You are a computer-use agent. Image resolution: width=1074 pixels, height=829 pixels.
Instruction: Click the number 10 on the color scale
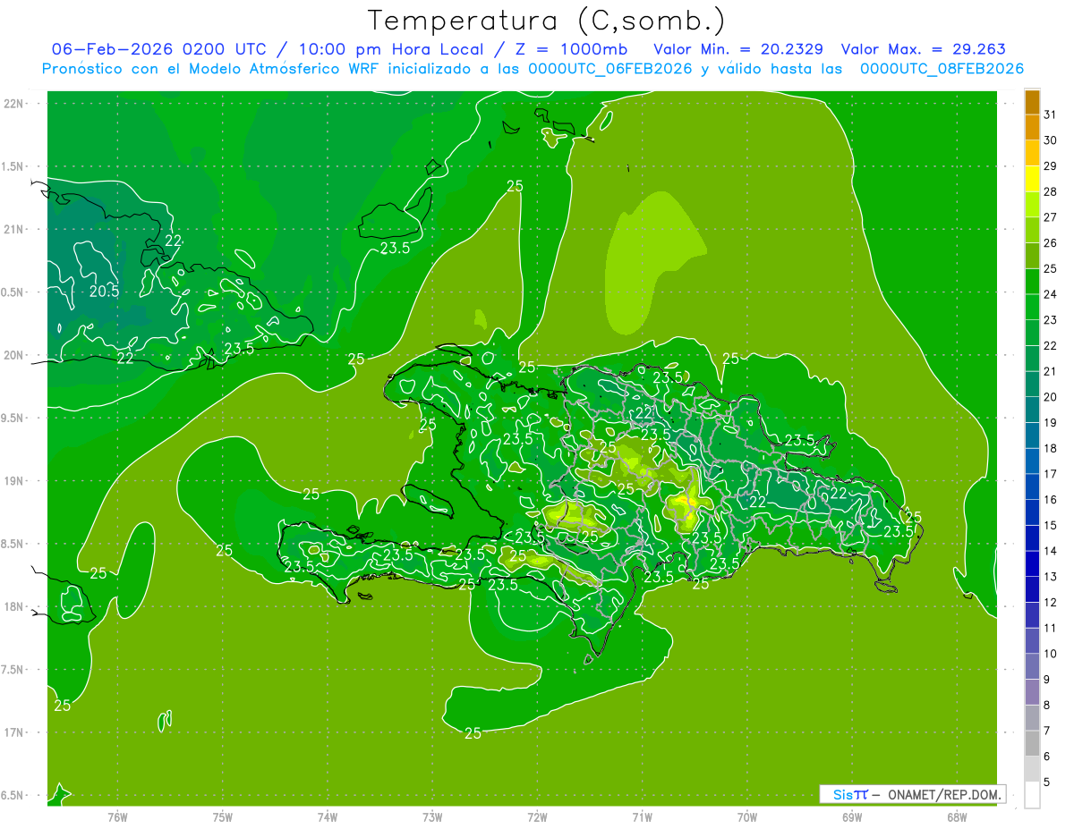(x=1051, y=654)
